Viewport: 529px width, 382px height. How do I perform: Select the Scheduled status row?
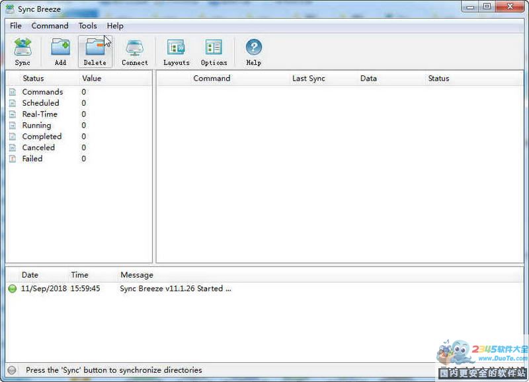tap(79, 103)
